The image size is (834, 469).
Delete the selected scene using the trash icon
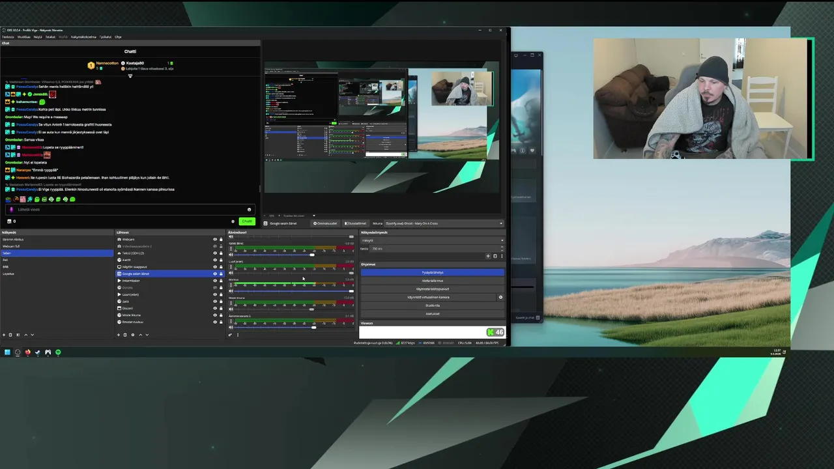10,335
